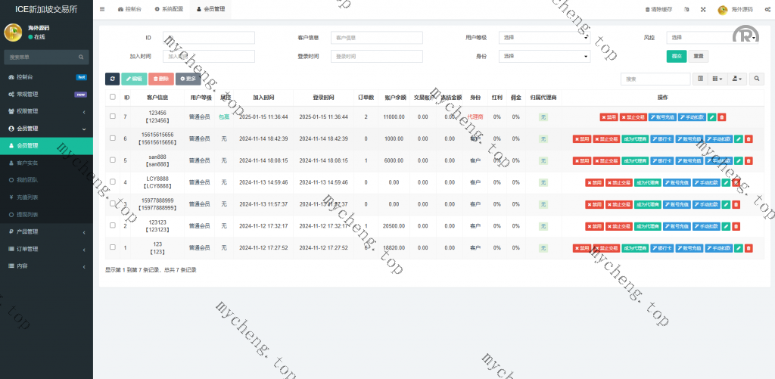Toggle the sidebar with the hamburger icon
This screenshot has height=379, width=775.
click(102, 10)
